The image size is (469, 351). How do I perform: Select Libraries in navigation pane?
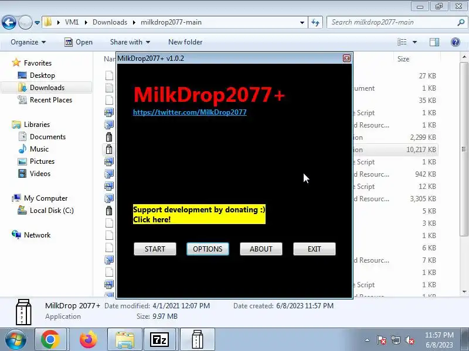pos(37,125)
